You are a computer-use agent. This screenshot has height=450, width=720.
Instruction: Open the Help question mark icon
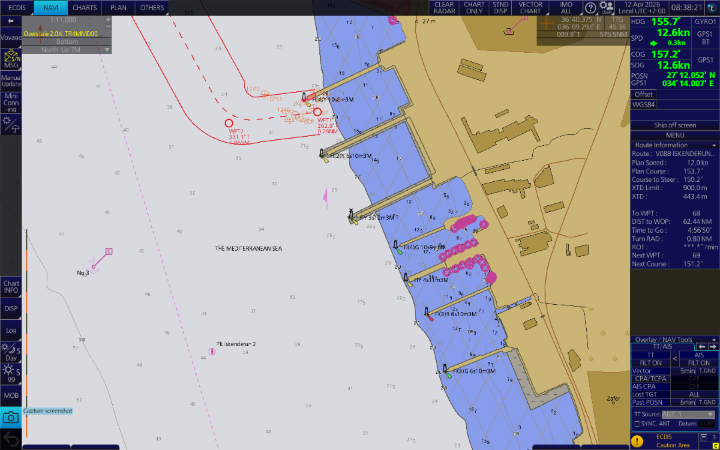[x=591, y=8]
